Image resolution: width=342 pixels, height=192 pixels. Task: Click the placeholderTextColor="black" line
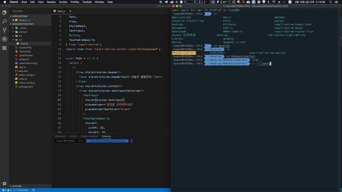coord(108,109)
